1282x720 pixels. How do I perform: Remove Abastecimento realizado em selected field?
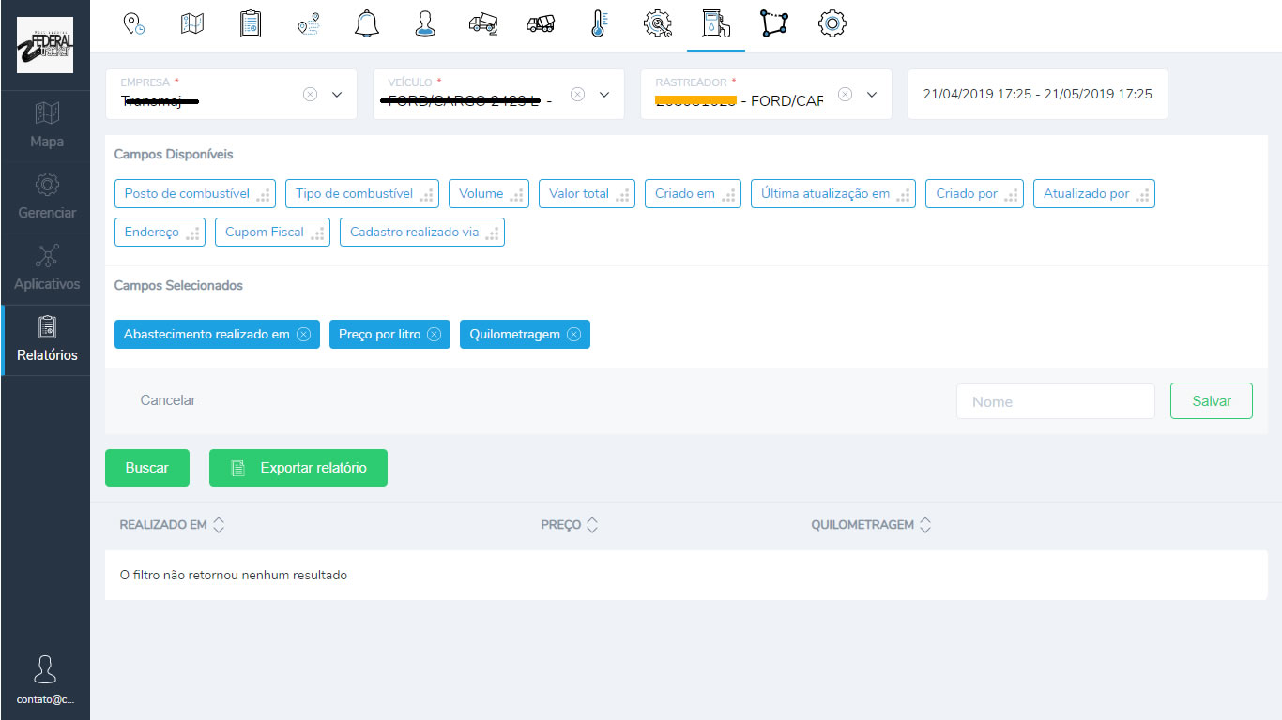tap(303, 335)
